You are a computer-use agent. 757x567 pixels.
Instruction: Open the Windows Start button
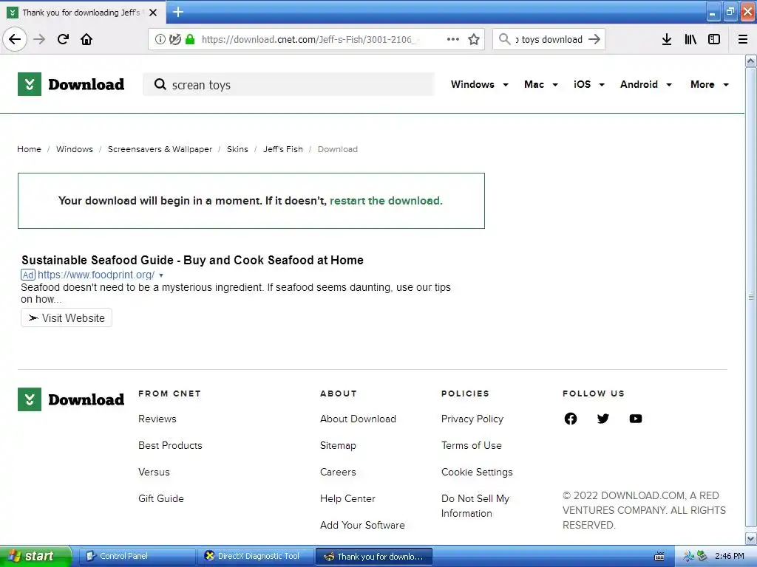tap(35, 556)
